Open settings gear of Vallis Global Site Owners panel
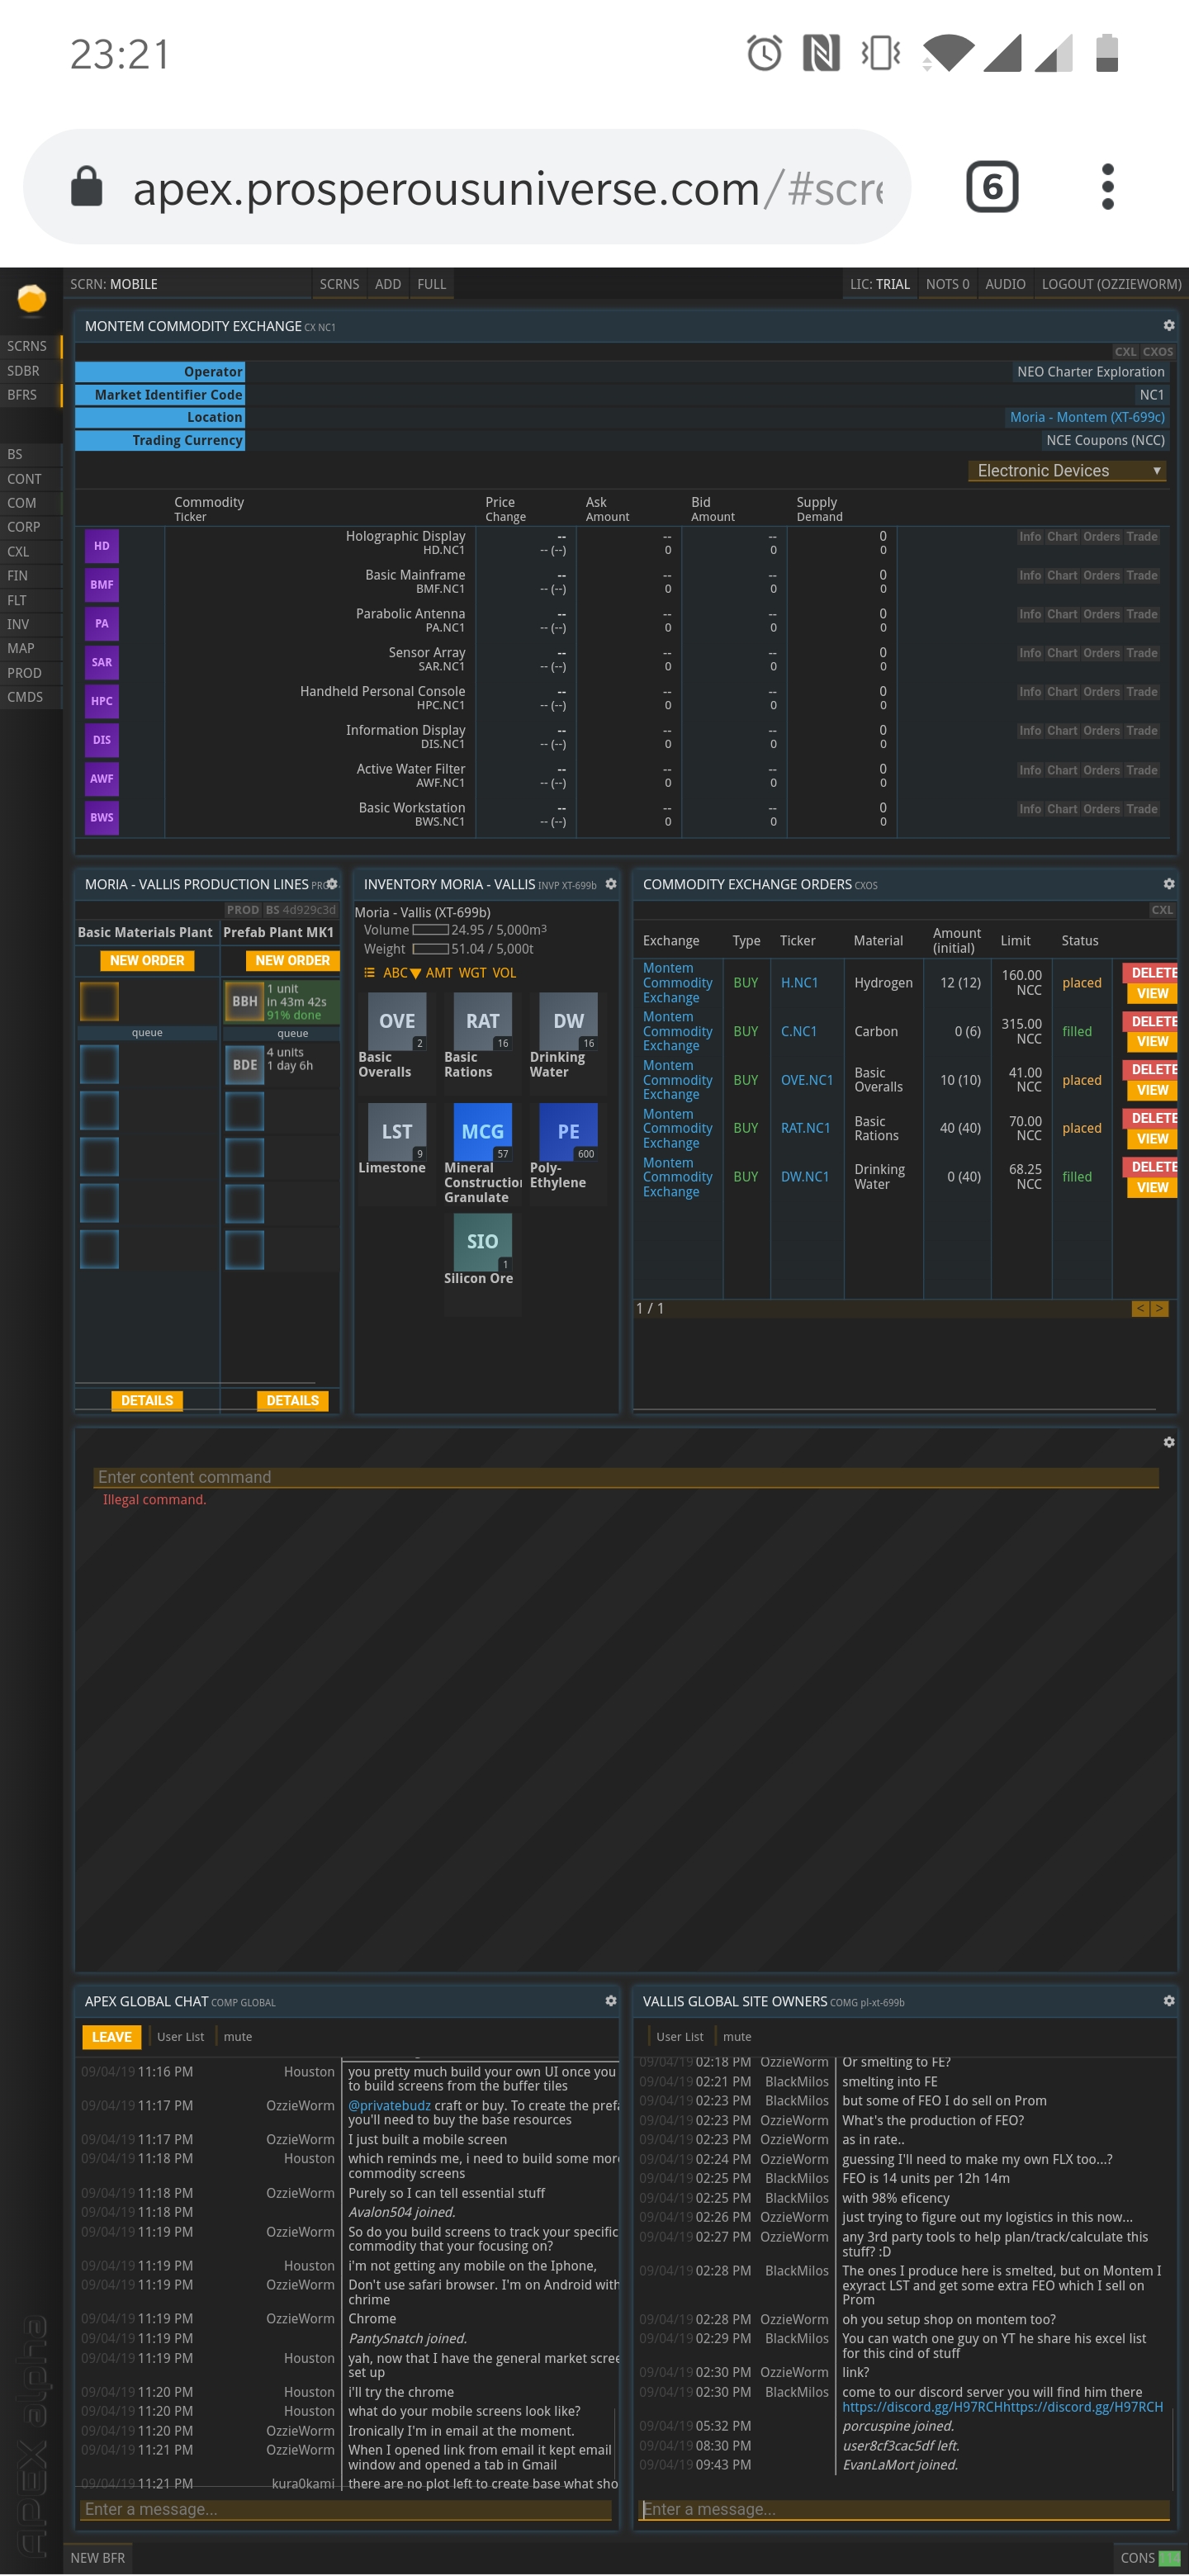This screenshot has width=1189, height=2576. [x=1168, y=2001]
